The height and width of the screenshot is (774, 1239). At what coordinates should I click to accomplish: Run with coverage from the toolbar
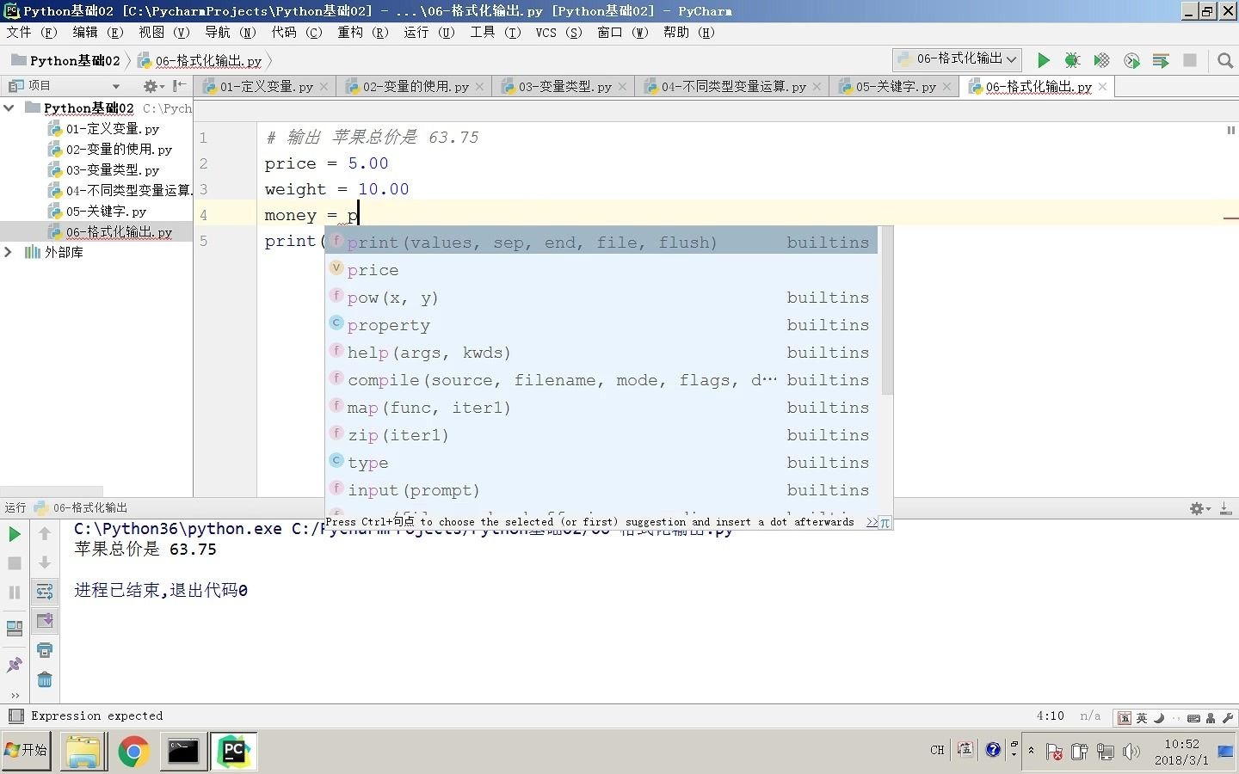1101,60
